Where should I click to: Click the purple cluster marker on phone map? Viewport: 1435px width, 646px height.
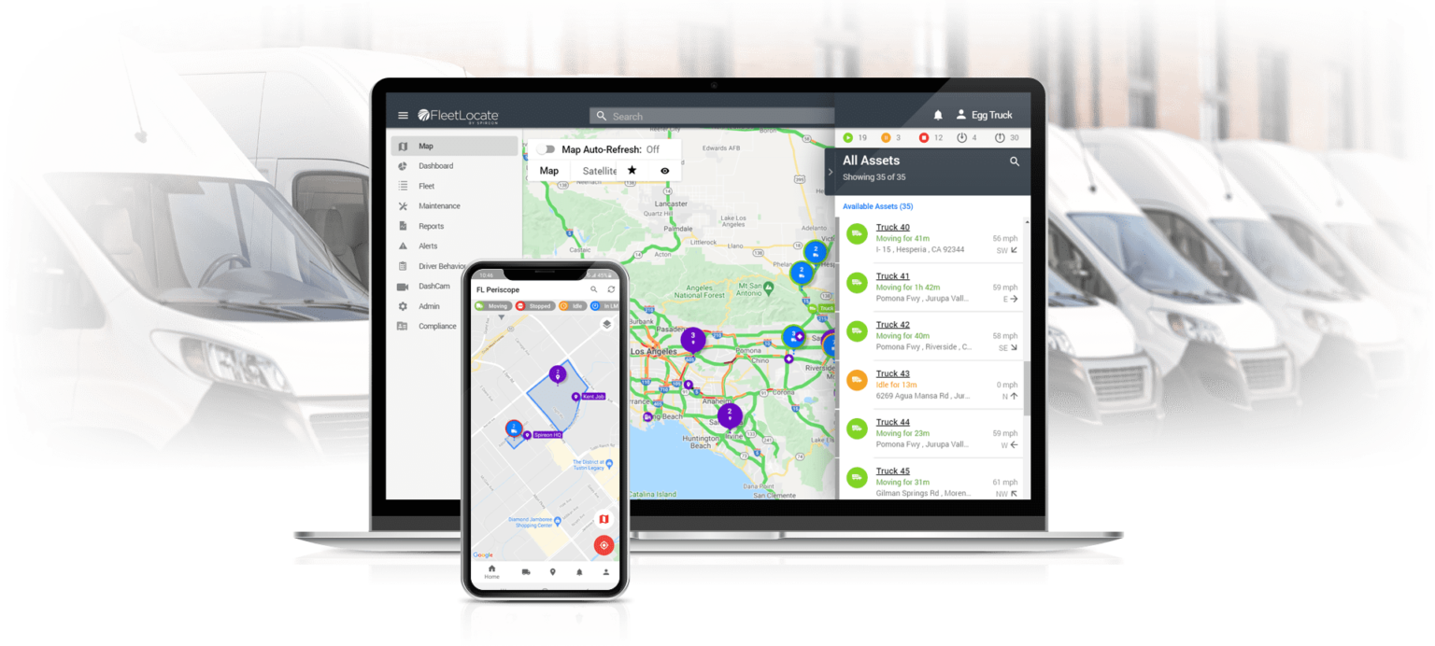558,374
